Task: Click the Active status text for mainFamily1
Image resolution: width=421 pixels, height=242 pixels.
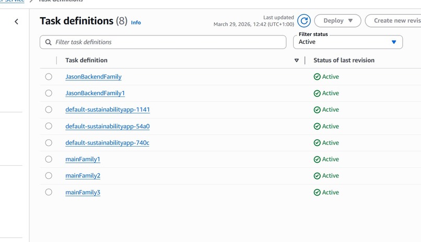Action: pyautogui.click(x=331, y=159)
